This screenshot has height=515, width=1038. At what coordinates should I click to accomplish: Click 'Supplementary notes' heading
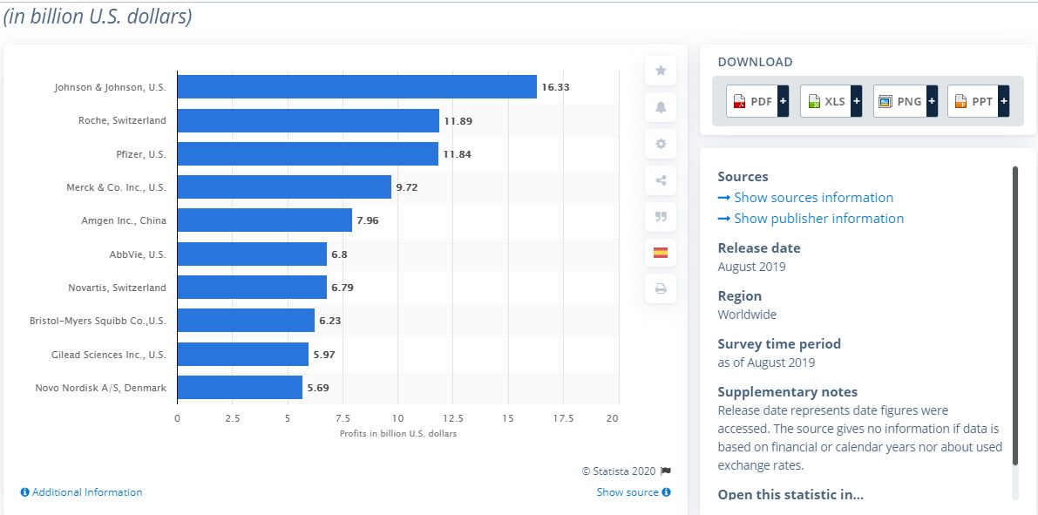coord(788,392)
